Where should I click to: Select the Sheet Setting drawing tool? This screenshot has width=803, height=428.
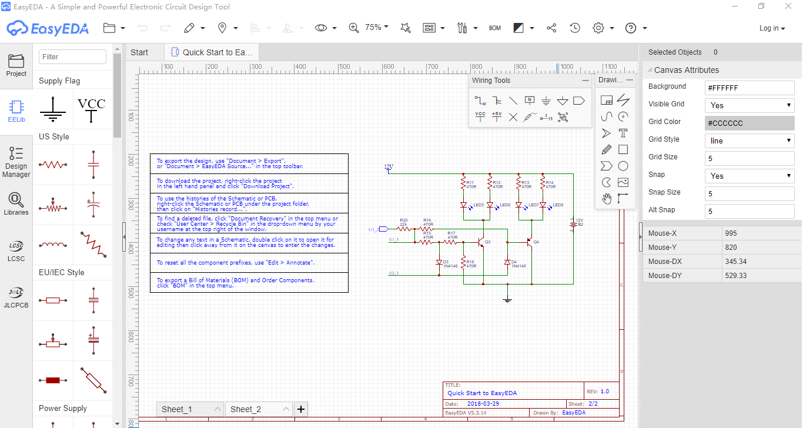pyautogui.click(x=607, y=100)
